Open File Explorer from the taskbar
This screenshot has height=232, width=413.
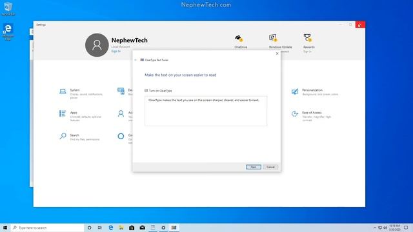pos(121,227)
